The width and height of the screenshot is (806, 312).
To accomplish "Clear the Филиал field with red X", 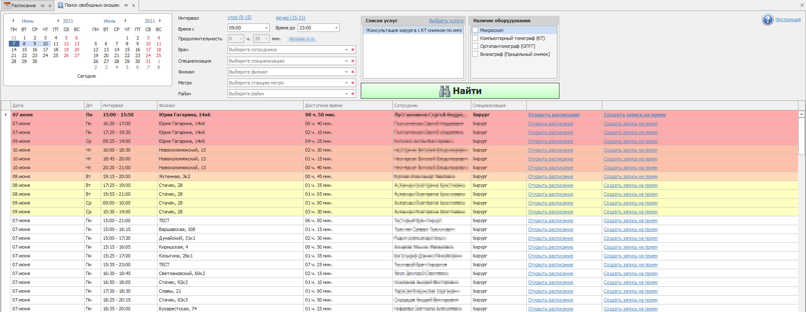I will click(x=353, y=72).
